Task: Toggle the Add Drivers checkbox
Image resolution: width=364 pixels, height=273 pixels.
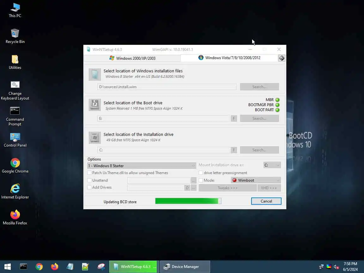Action: 89,187
